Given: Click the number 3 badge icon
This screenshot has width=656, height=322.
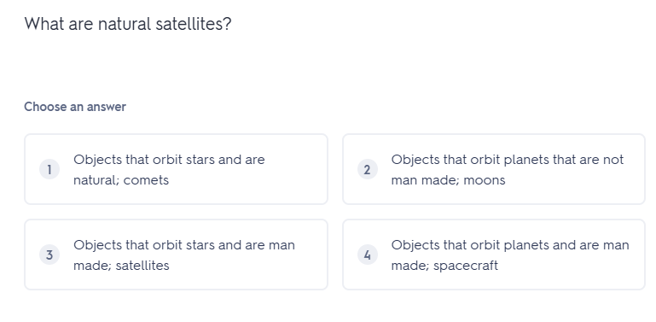Looking at the screenshot, I should [x=49, y=255].
